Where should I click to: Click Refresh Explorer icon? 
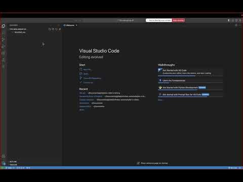[56, 29]
